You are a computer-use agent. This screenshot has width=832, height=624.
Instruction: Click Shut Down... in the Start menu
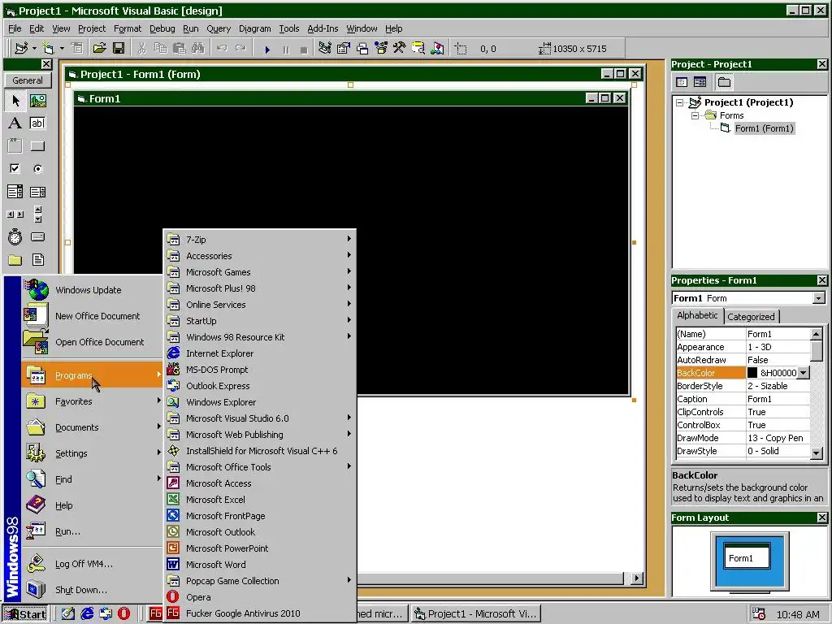pyautogui.click(x=92, y=590)
